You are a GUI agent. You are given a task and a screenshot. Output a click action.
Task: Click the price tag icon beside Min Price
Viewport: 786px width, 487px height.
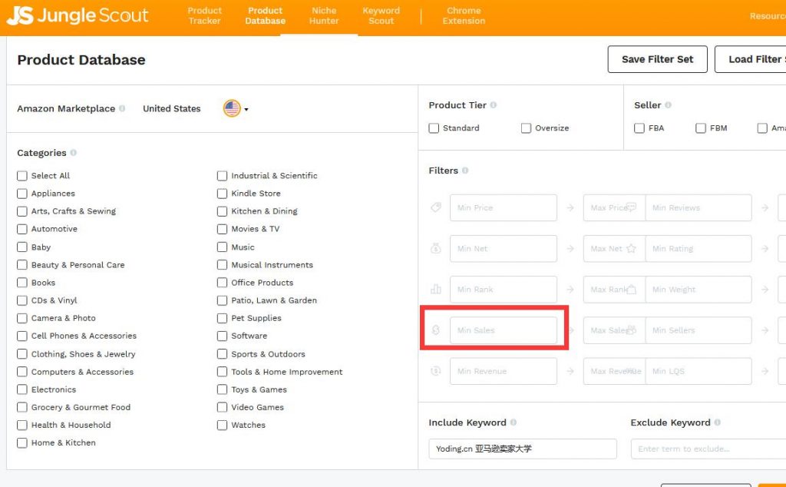tap(436, 207)
